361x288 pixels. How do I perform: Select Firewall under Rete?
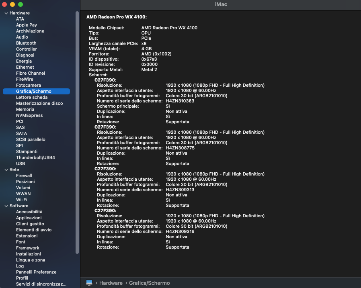click(x=24, y=176)
